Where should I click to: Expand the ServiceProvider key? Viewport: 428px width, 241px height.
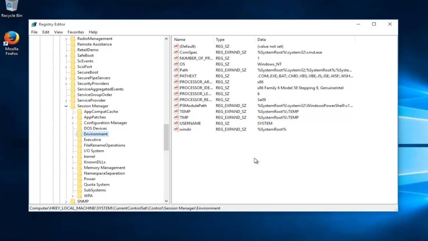click(66, 100)
